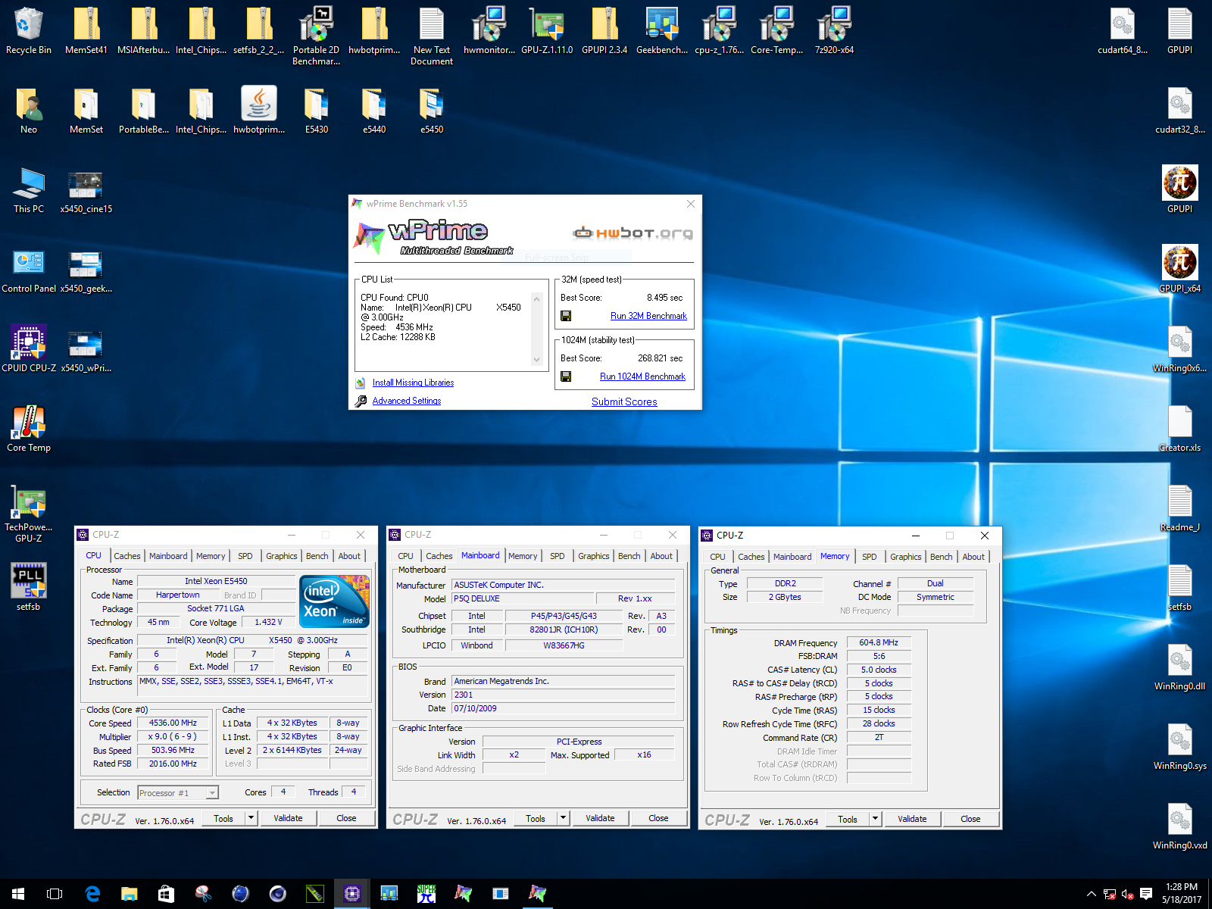Screen dimensions: 1212x909
Task: Open the GPU-Z.1.11.0 desktop icon
Action: coord(547,30)
